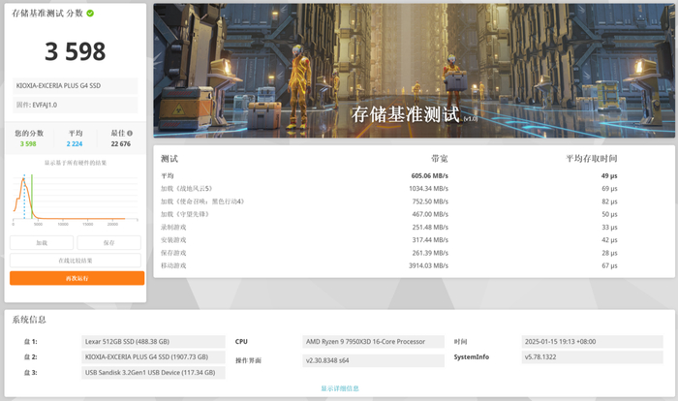678x401 pixels.
Task: Click the firmware EVFAJ1.0 field
Action: coord(76,105)
